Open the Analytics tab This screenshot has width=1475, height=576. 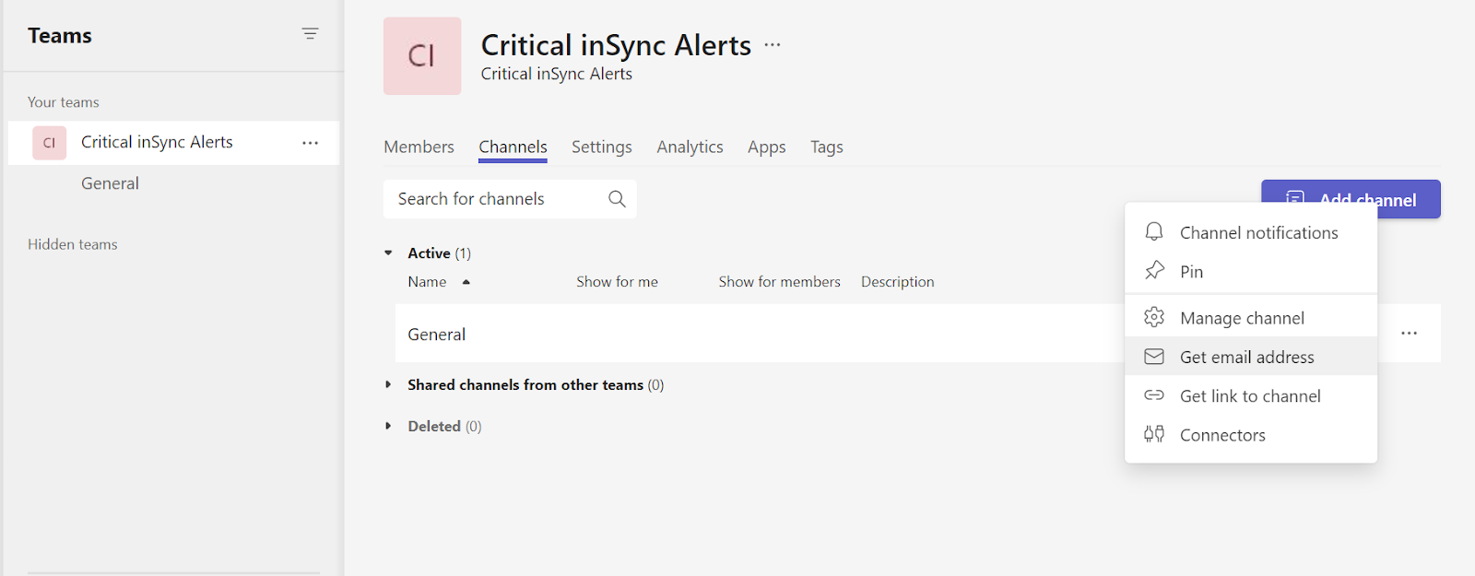tap(690, 147)
